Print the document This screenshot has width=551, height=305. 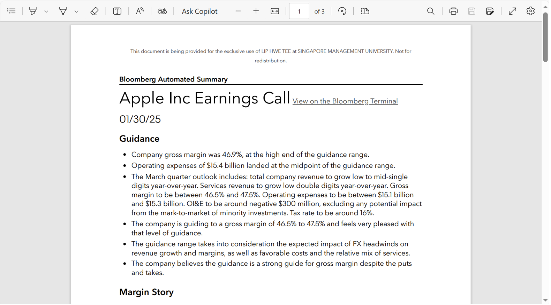453,11
